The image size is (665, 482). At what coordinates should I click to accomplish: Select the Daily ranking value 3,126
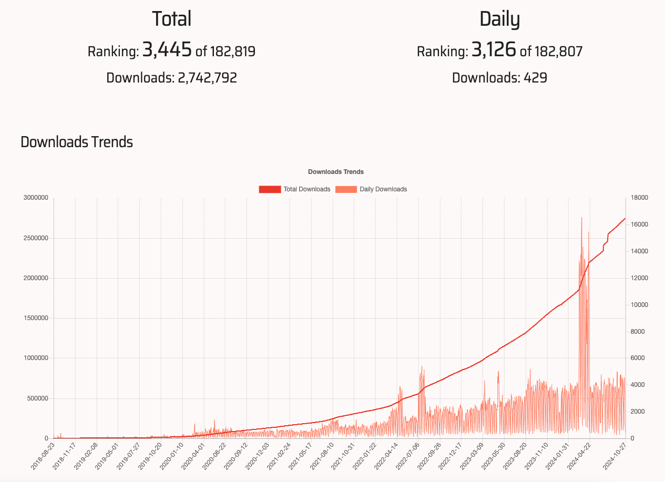coord(495,50)
